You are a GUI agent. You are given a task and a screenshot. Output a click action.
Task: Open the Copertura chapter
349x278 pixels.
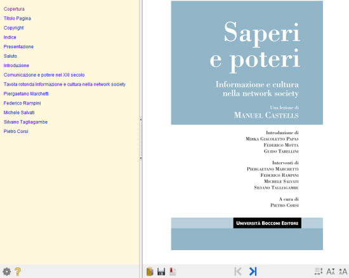(x=14, y=9)
